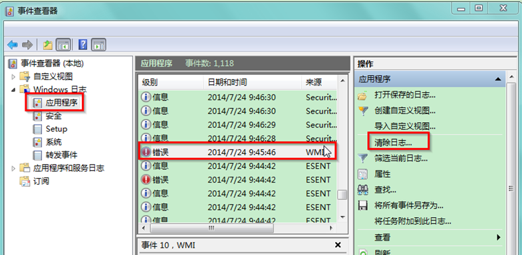522x255 pixels.
Task: Click the floppy icon for 将所有事件另存为
Action: (362, 205)
